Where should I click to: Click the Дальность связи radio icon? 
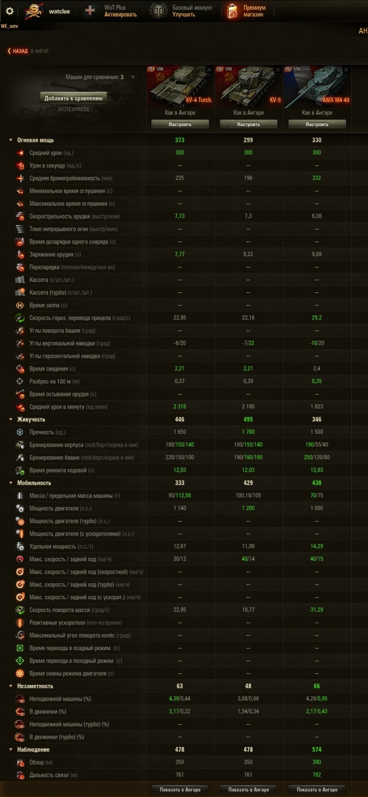[x=20, y=775]
